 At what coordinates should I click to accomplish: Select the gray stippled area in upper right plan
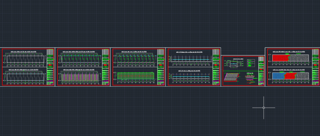tap(298, 58)
